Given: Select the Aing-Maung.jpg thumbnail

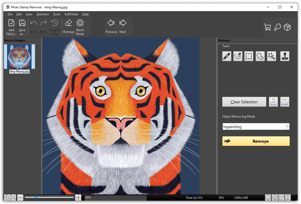Looking at the screenshot, I should tap(19, 57).
